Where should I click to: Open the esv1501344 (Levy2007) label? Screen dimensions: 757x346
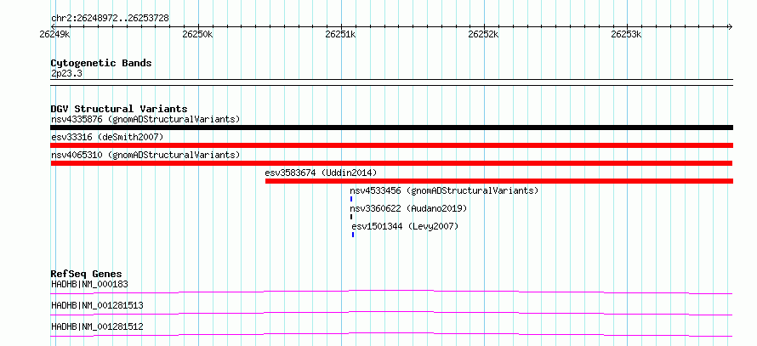405,226
